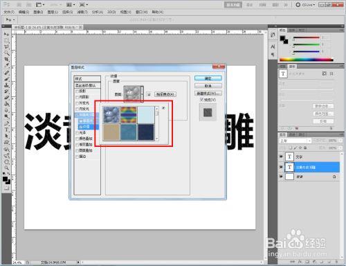This screenshot has height=266, width=346.
Task: Hide the top text layer's eye icon
Action: pos(281,157)
